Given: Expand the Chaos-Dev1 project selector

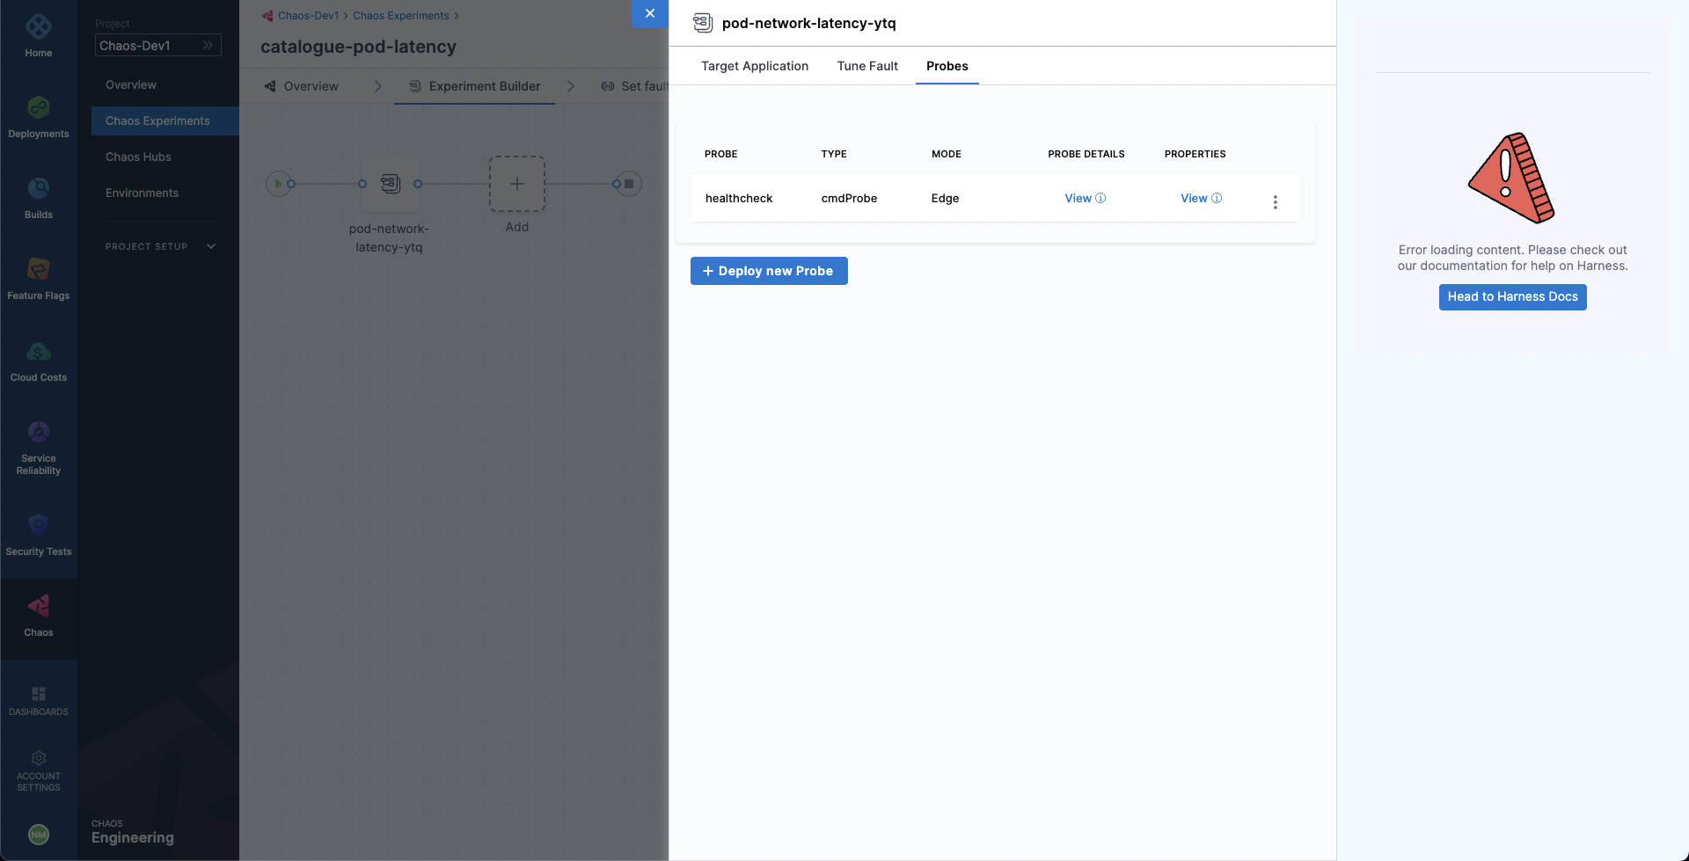Looking at the screenshot, I should [158, 45].
